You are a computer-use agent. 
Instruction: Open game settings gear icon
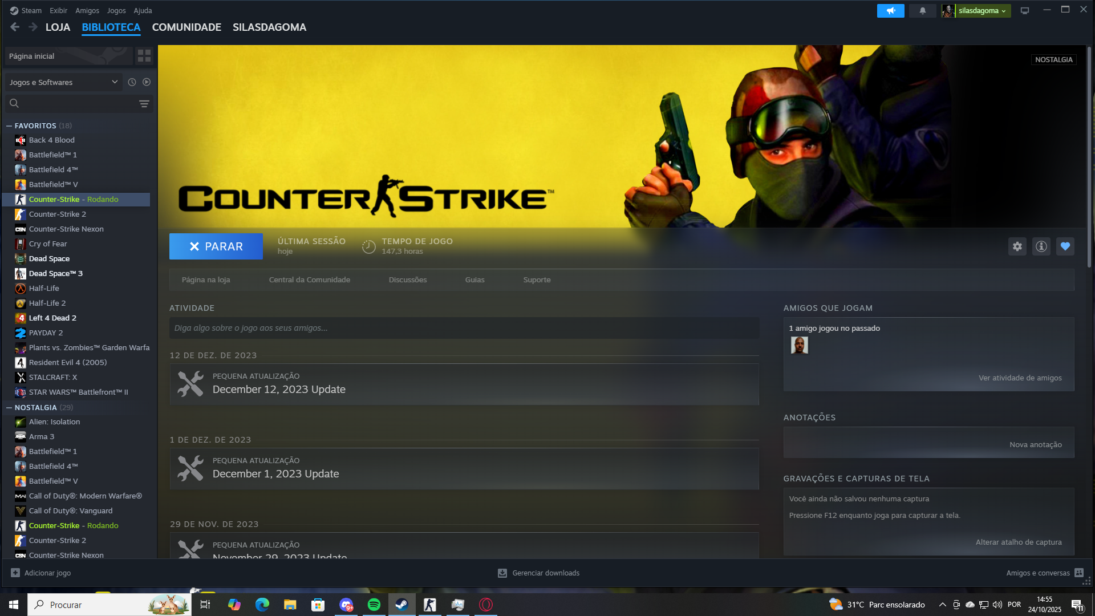(x=1017, y=246)
